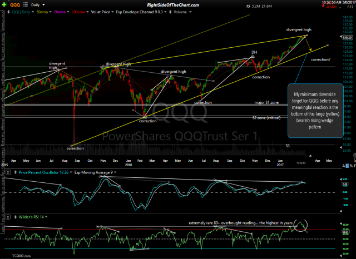The image size is (356, 259).
Task: Close the Price Percent Oscillator pane
Action: (8, 173)
